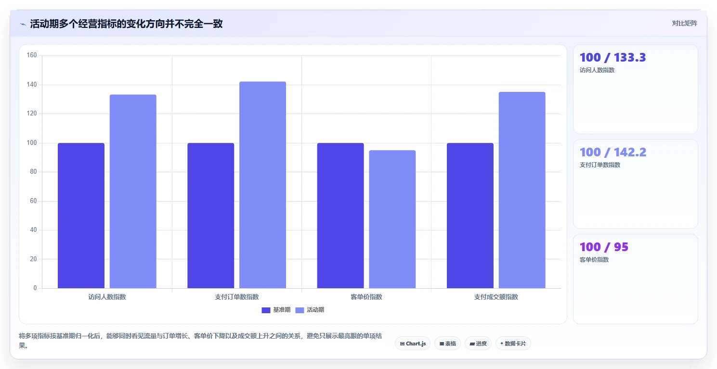Click the 活动期 bar for 支付订单数指数
This screenshot has height=369, width=717.
(262, 185)
